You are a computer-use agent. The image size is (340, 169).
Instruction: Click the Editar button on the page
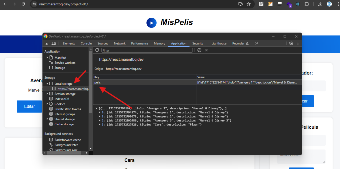29,106
